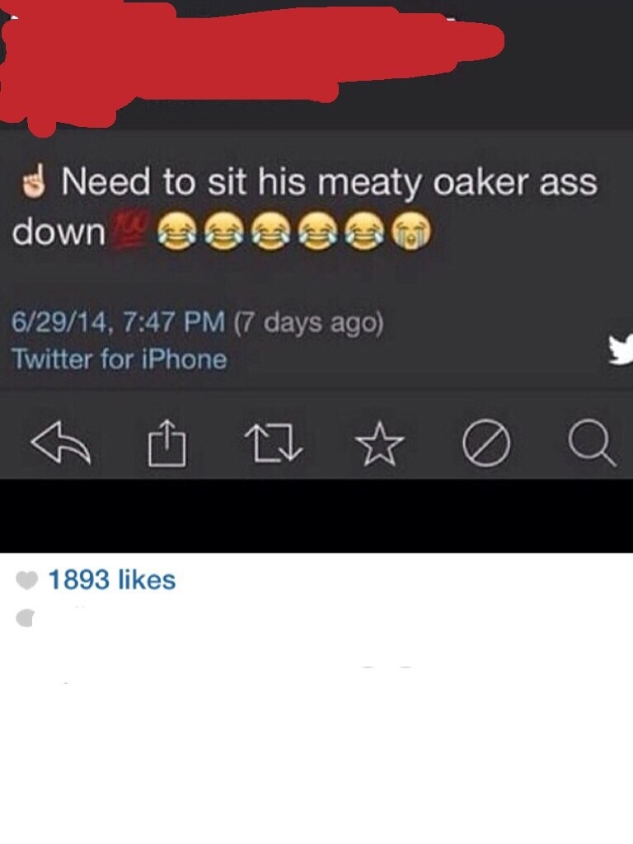This screenshot has height=844, width=633.
Task: Tap the gray heart beside 1893 likes
Action: click(27, 580)
